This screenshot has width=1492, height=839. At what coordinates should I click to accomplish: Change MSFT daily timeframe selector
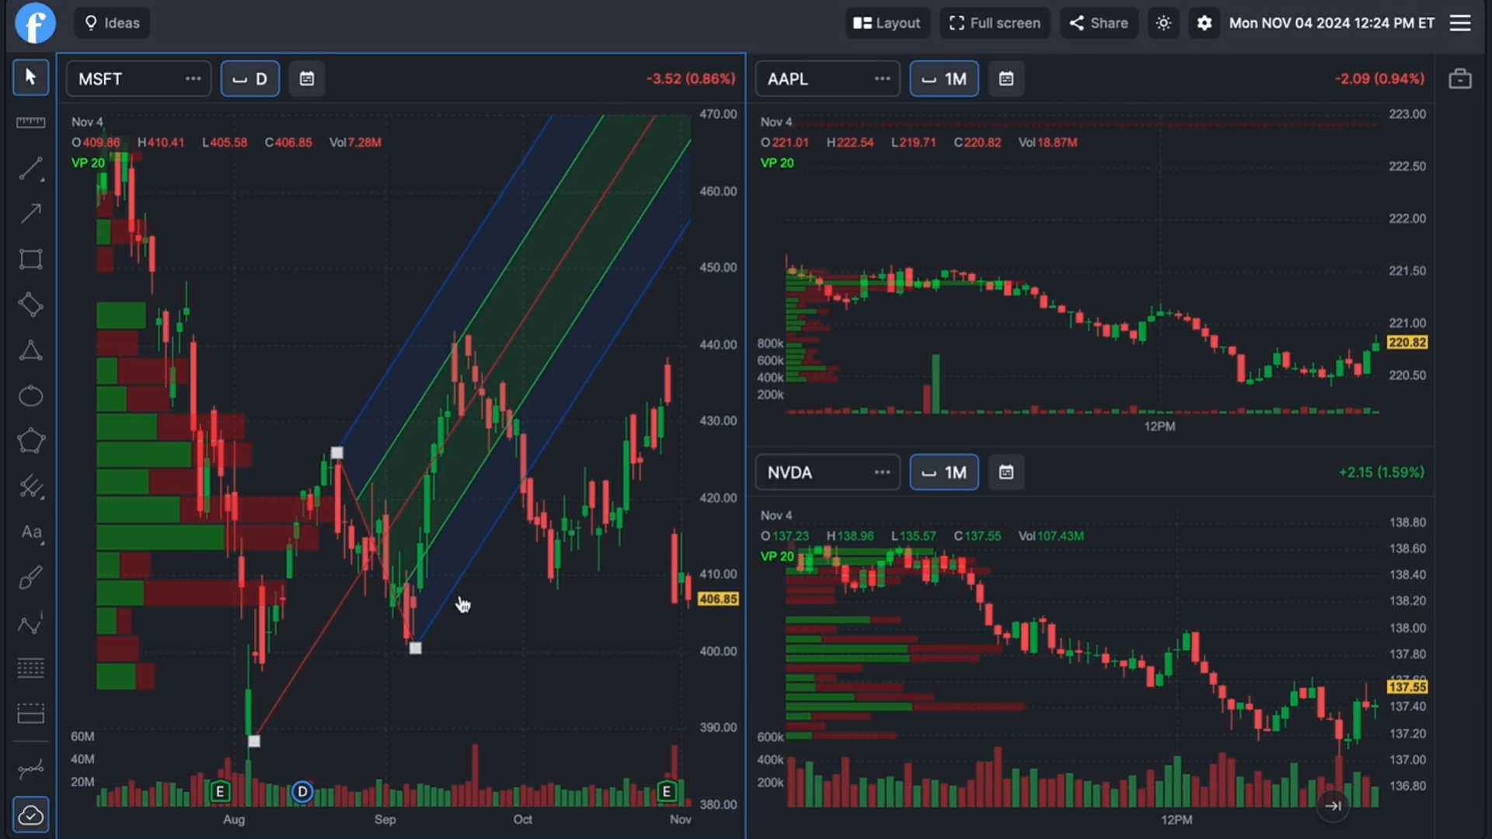(x=250, y=79)
